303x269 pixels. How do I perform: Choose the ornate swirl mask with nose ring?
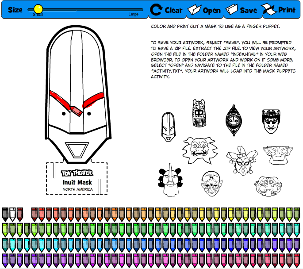268,186
